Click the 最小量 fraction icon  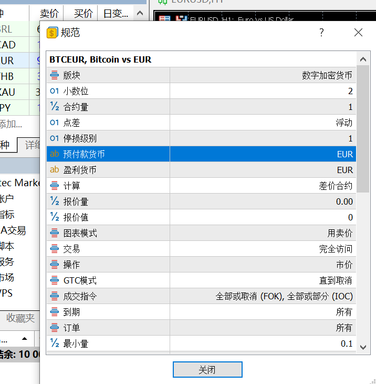click(54, 343)
